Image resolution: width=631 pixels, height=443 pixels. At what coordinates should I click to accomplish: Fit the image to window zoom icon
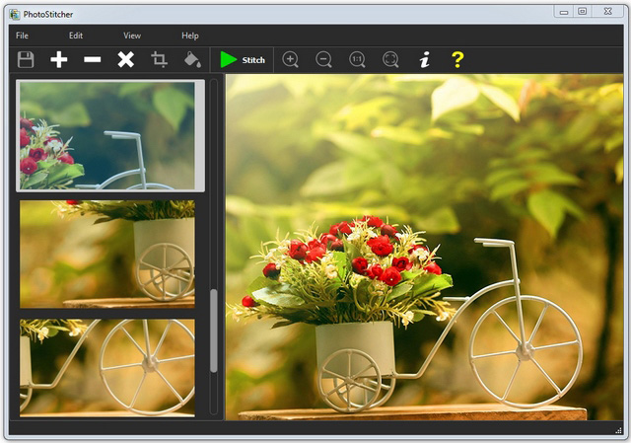click(x=390, y=60)
